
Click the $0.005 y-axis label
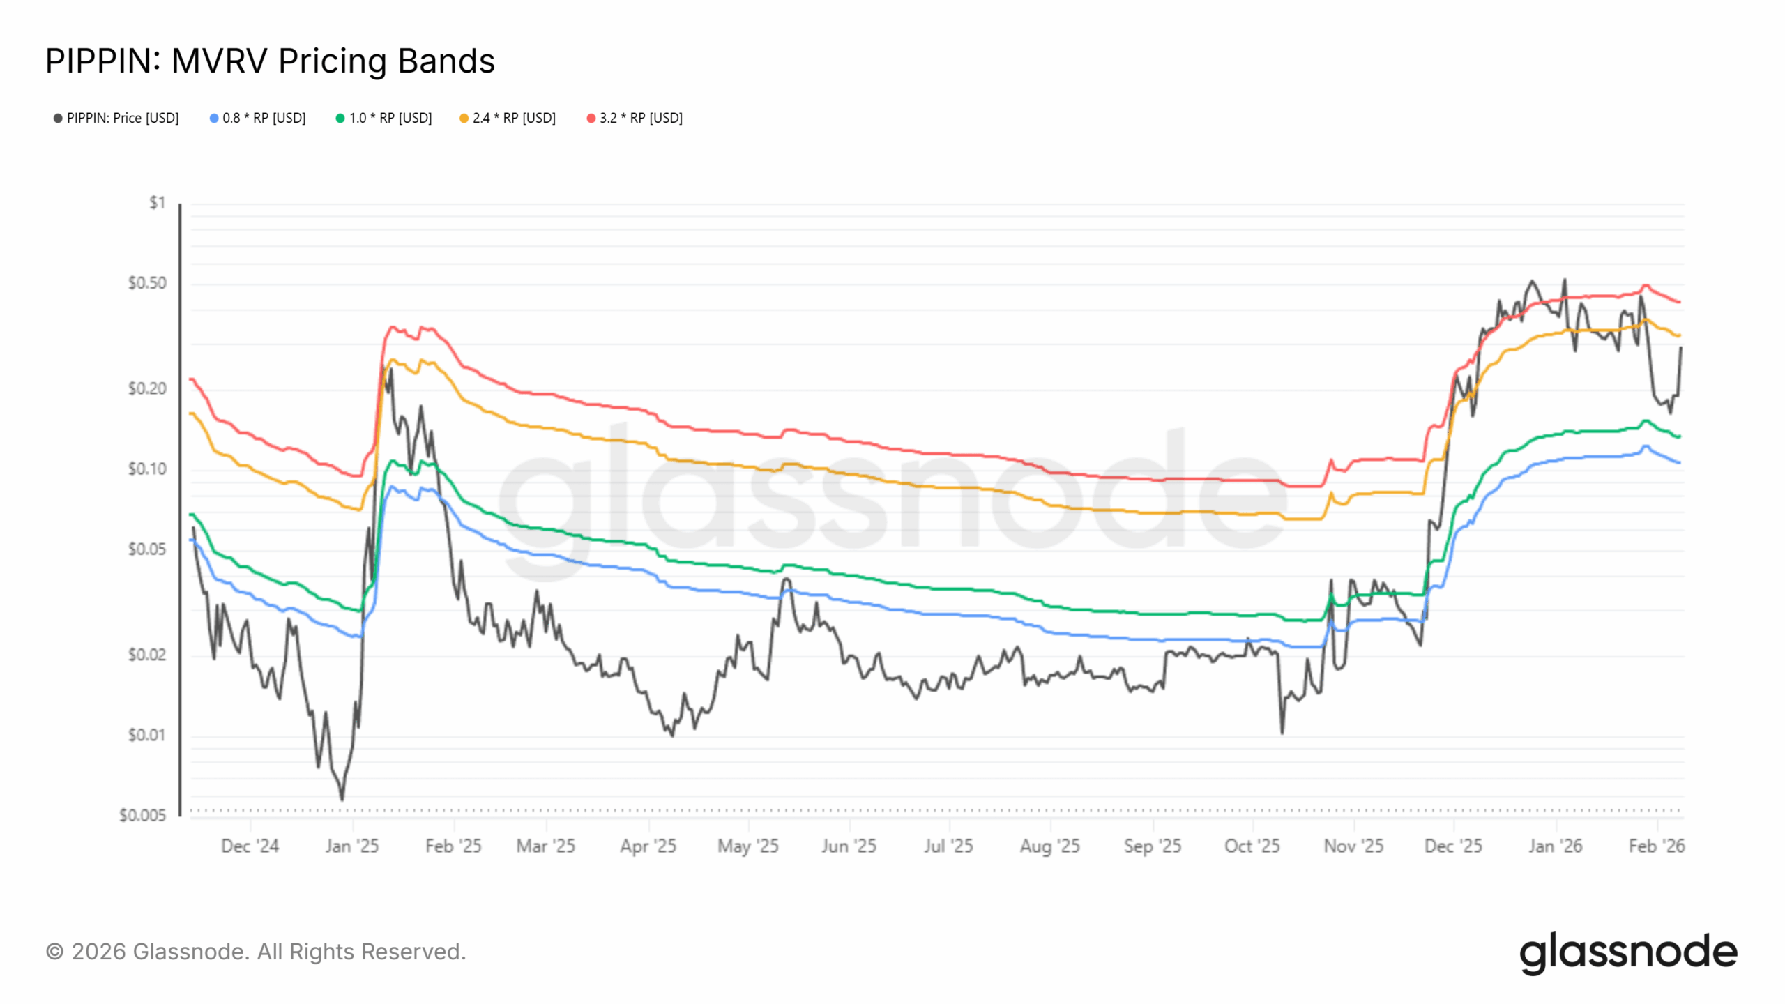point(143,816)
